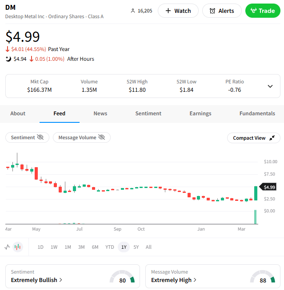Select the 1D chart range
Image resolution: width=284 pixels, height=290 pixels.
[40, 247]
